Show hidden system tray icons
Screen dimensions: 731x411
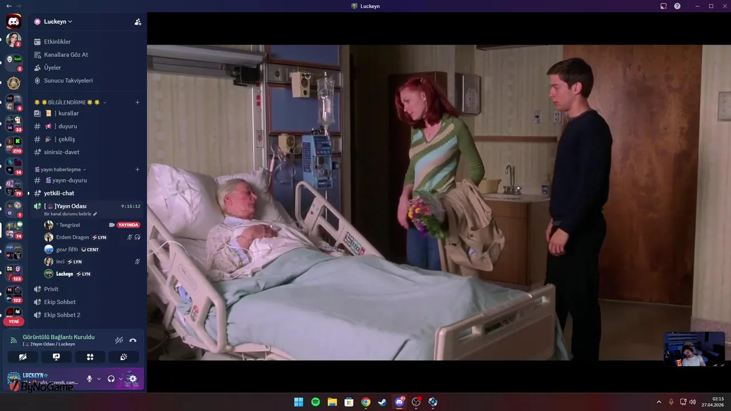click(658, 402)
